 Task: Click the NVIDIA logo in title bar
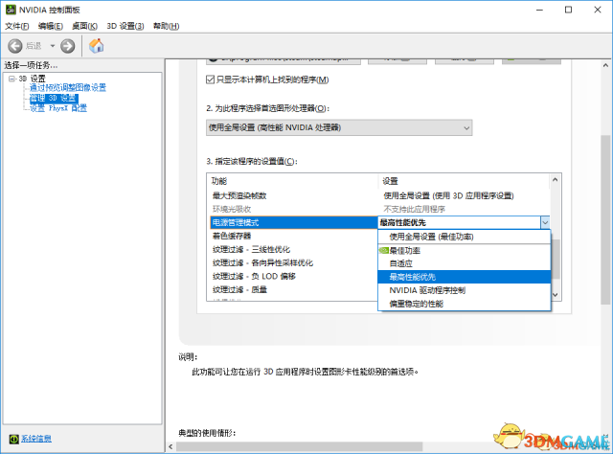[x=10, y=9]
